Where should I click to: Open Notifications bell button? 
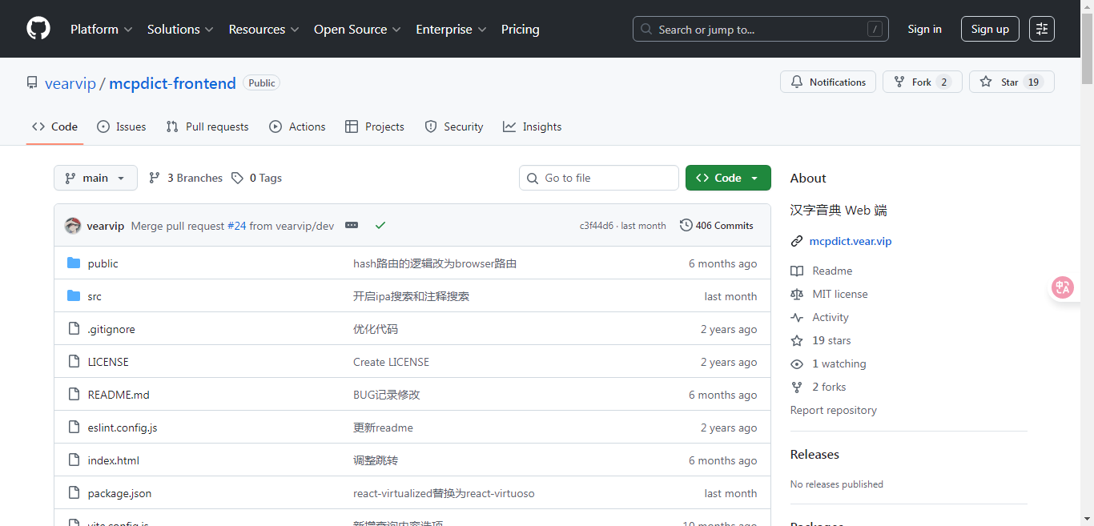point(827,82)
